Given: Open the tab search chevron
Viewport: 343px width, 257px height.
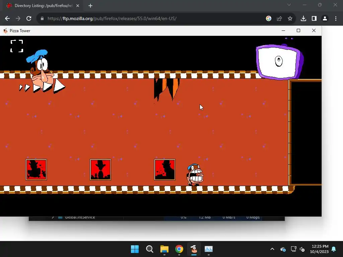Looking at the screenshot, I should coord(289,5).
